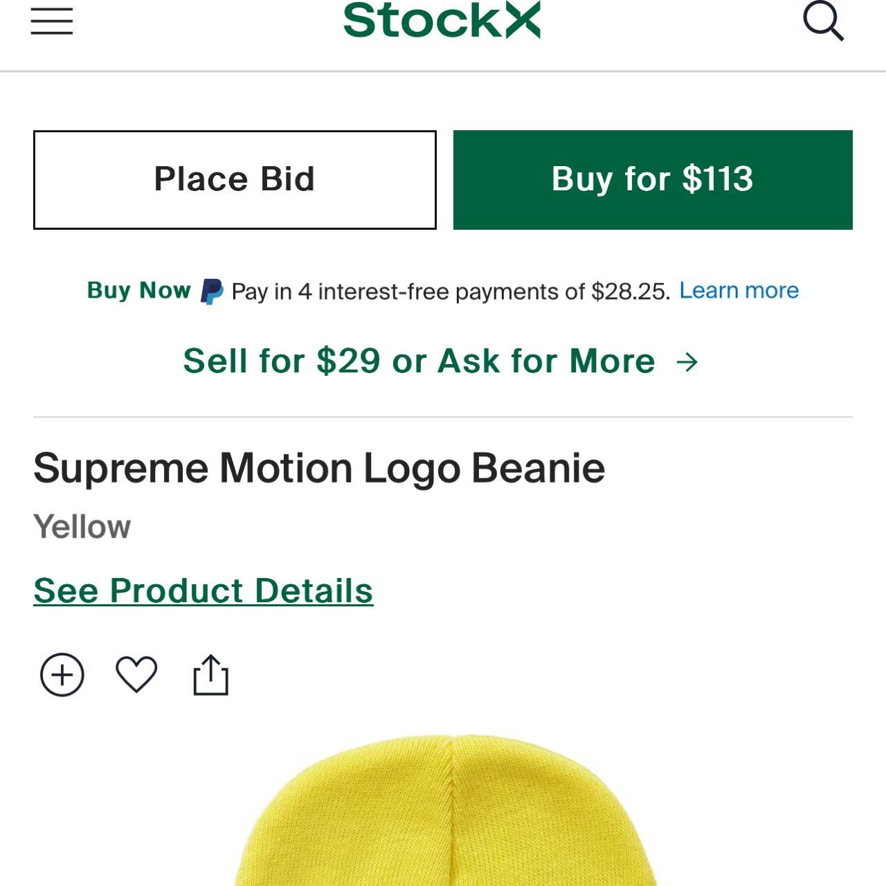Add the beanie to portfolio with plus icon
Viewport: 886px width, 886px height.
click(62, 674)
